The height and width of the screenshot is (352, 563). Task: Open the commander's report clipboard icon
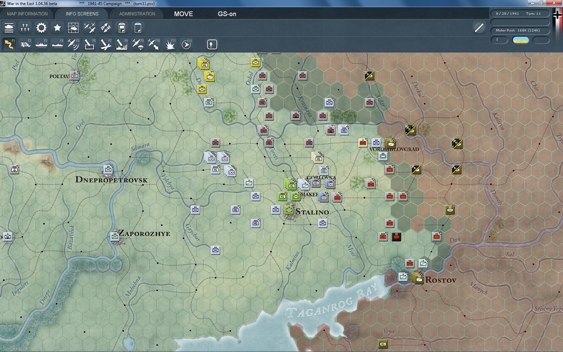[x=122, y=28]
